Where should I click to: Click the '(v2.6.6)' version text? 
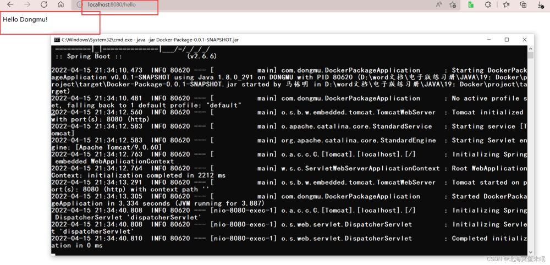coord(202,56)
